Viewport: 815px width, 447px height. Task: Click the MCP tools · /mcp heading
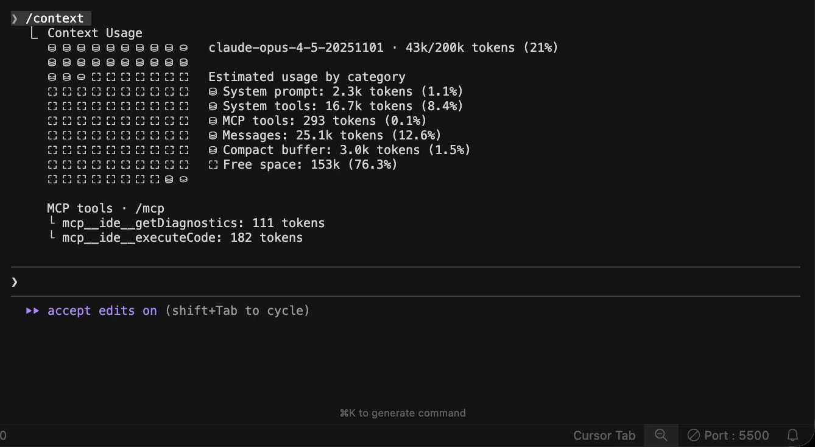pyautogui.click(x=105, y=208)
